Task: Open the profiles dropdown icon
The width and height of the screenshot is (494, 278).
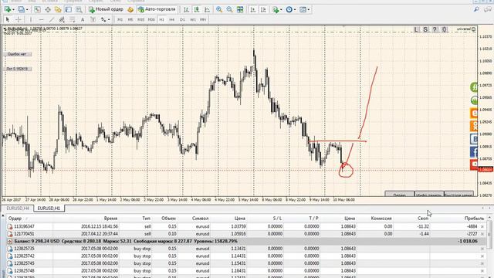Action: tap(22, 9)
